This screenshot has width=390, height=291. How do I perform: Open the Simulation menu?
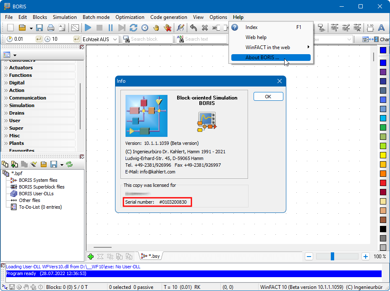(x=65, y=17)
